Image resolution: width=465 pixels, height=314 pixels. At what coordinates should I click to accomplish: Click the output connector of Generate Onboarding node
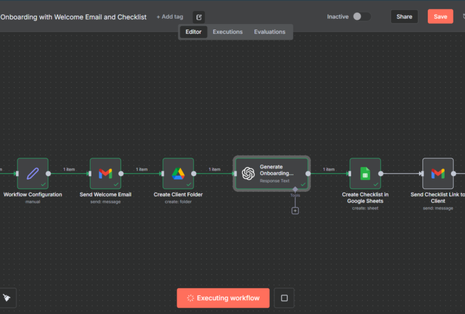click(x=308, y=174)
